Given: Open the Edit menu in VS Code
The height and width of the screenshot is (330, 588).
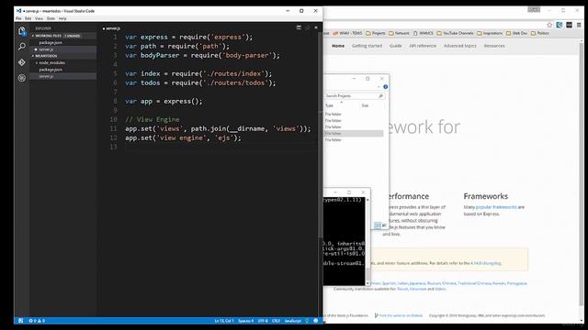Looking at the screenshot, I should 28,18.
